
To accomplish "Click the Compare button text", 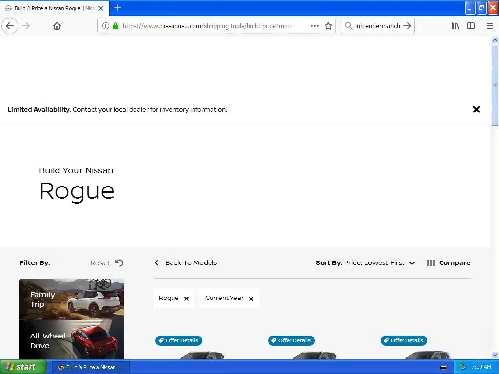I will (455, 262).
